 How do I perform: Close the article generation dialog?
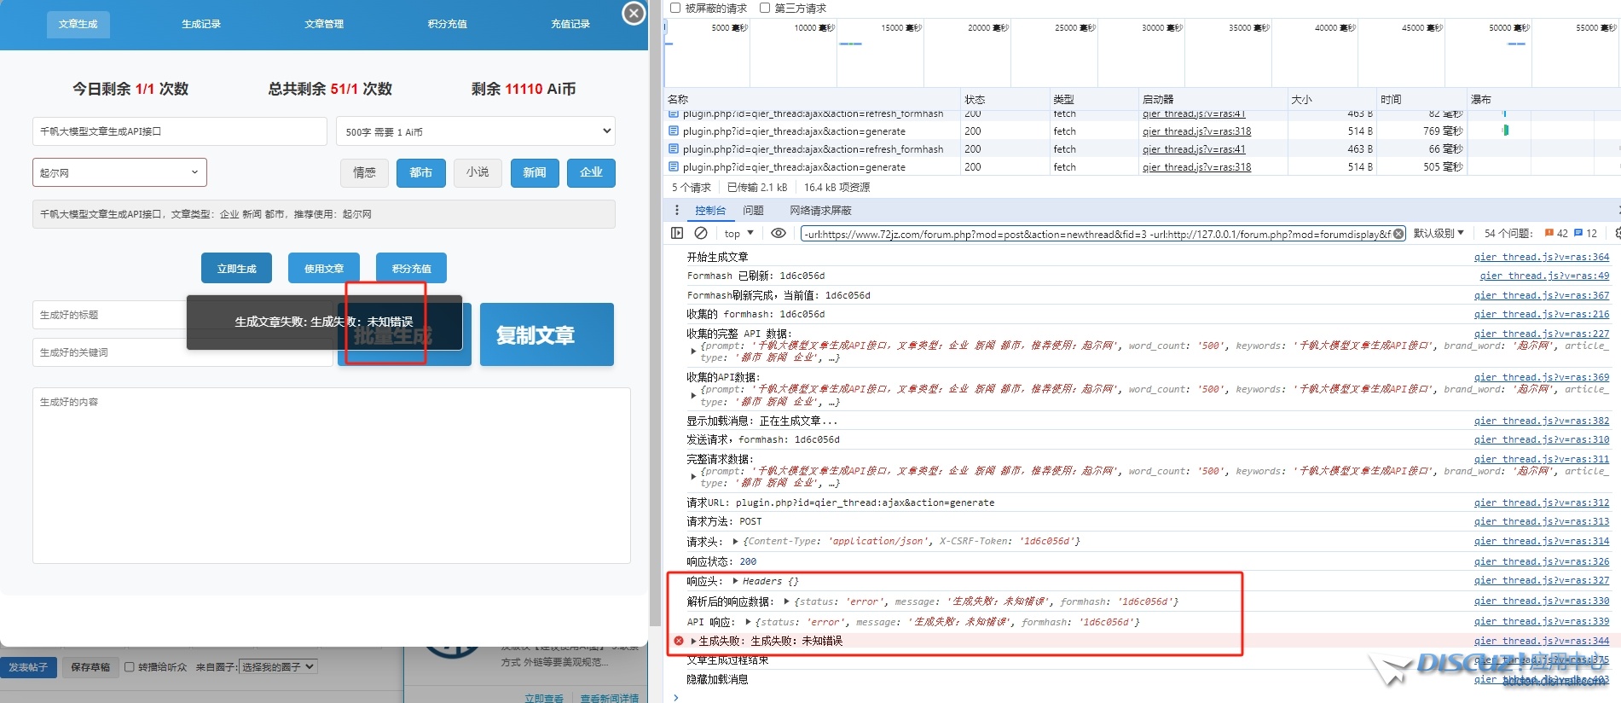click(634, 14)
